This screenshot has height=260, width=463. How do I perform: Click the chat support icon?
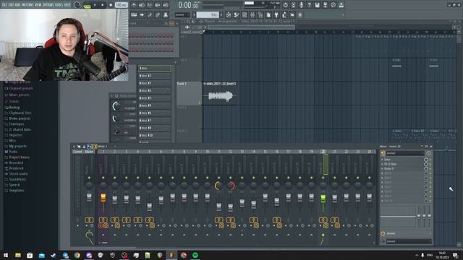tap(333, 5)
